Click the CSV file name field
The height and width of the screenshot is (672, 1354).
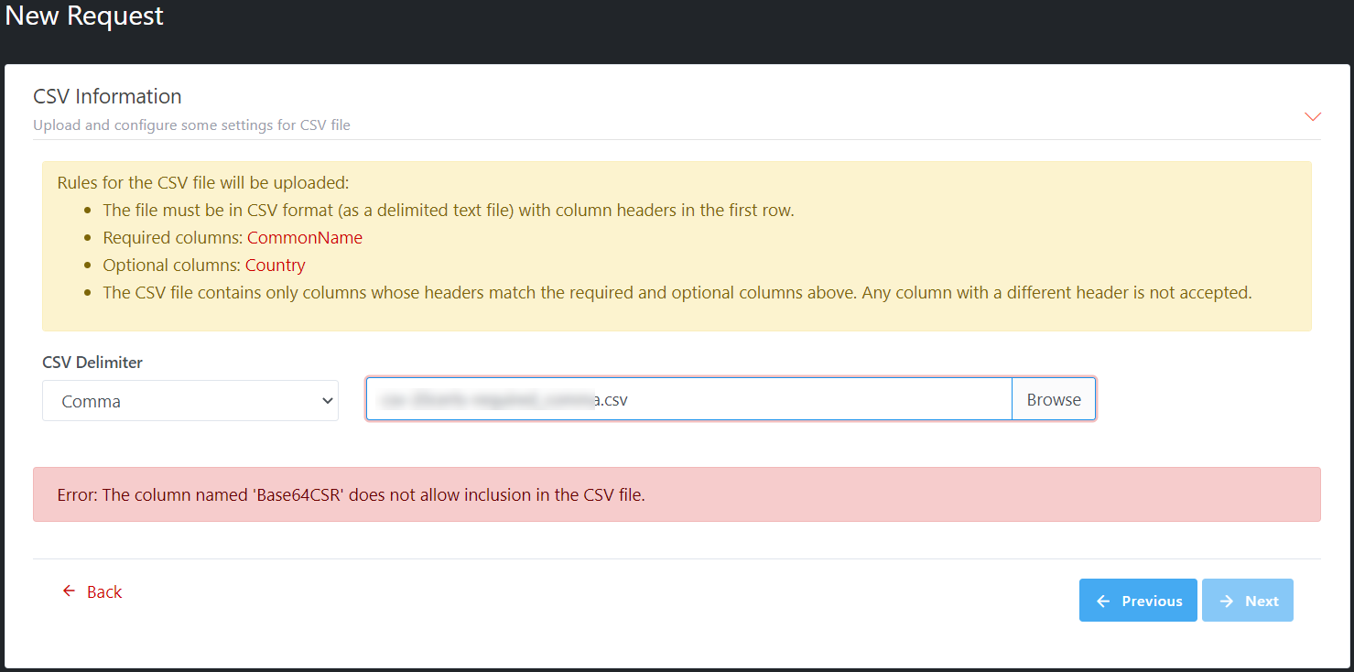[688, 400]
